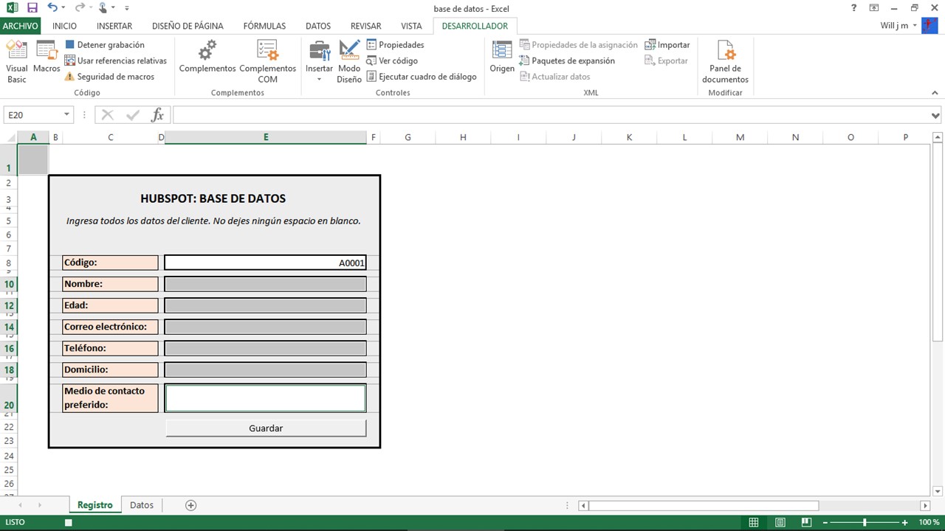Select column M header
Screen dimensions: 945x531
pyautogui.click(x=740, y=137)
